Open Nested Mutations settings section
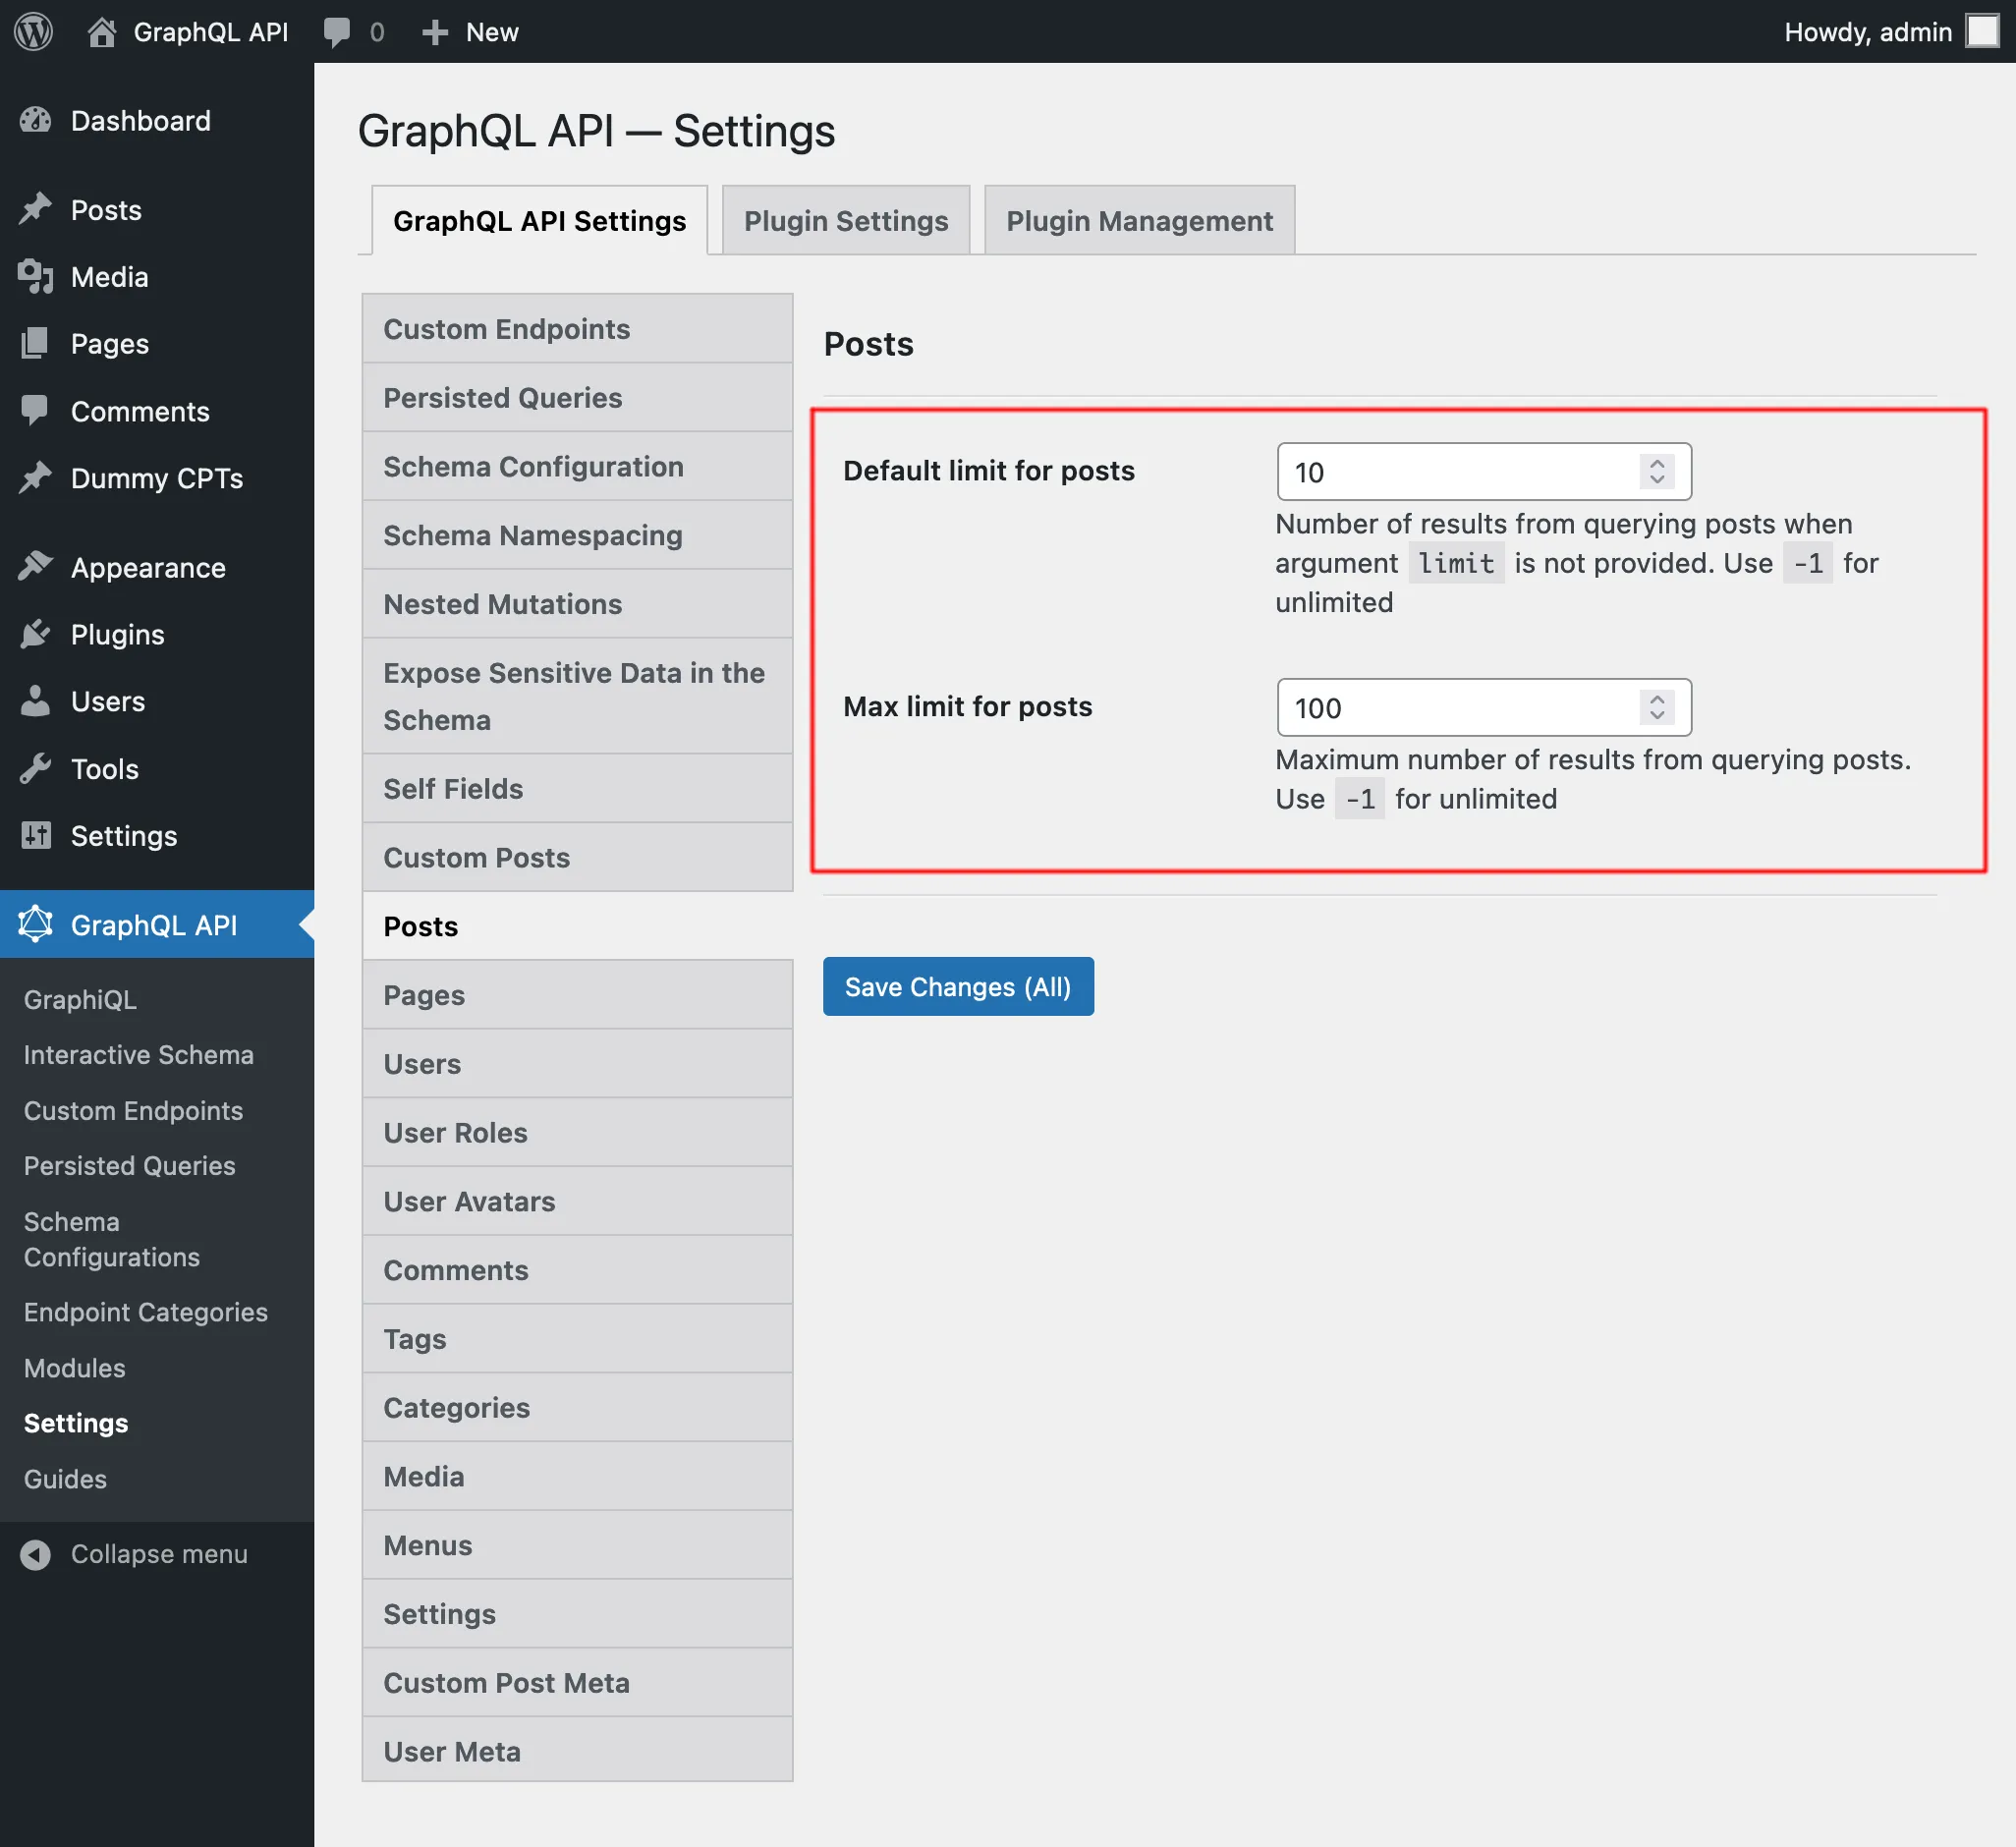Viewport: 2016px width, 1847px height. tap(577, 604)
